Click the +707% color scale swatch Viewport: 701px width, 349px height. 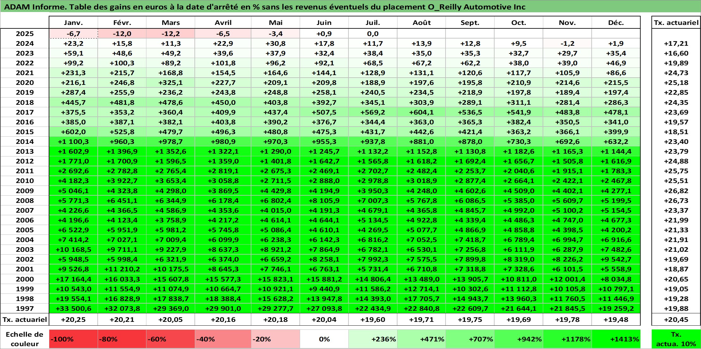(x=470, y=339)
